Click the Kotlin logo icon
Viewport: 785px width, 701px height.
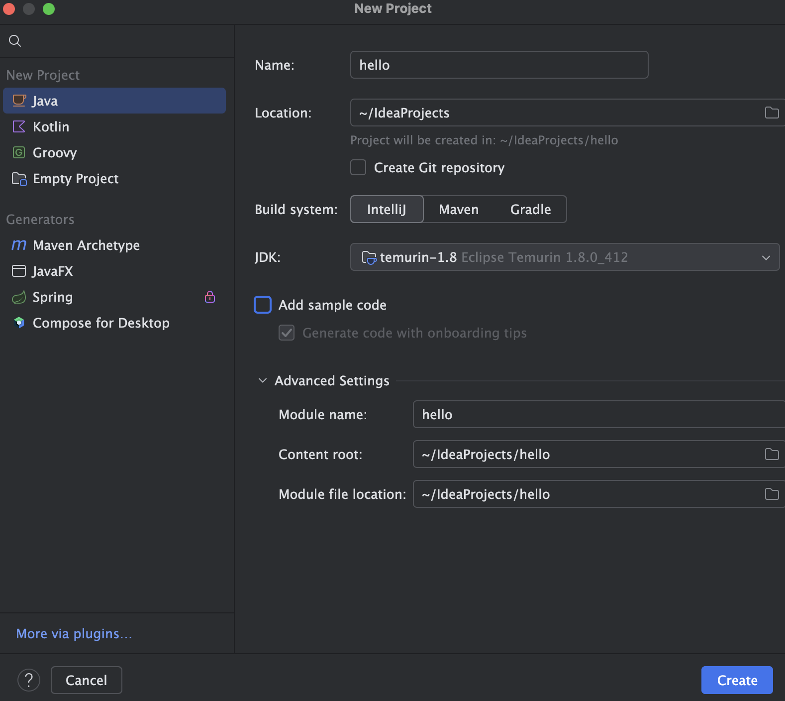19,126
